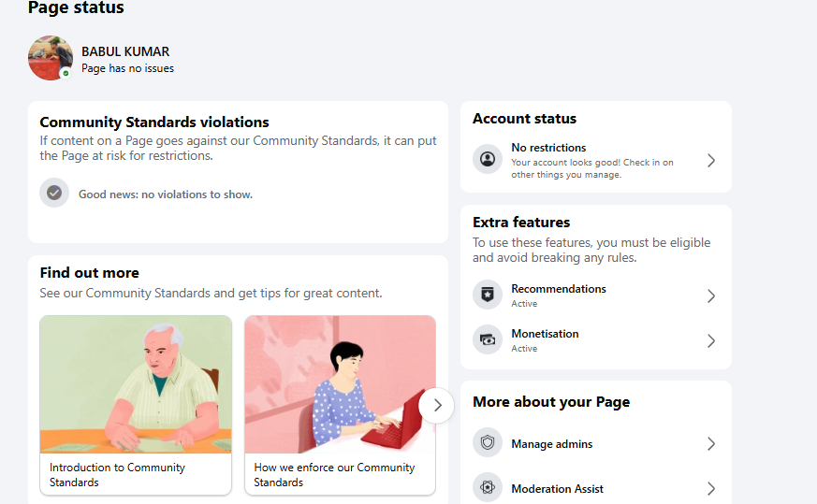Open Introduction to Community Standards card image
The width and height of the screenshot is (817, 504).
[136, 384]
